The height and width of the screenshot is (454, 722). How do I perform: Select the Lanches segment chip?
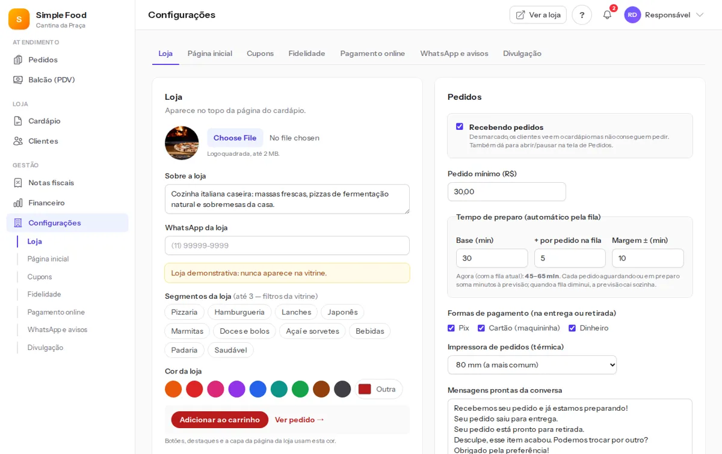click(x=296, y=312)
